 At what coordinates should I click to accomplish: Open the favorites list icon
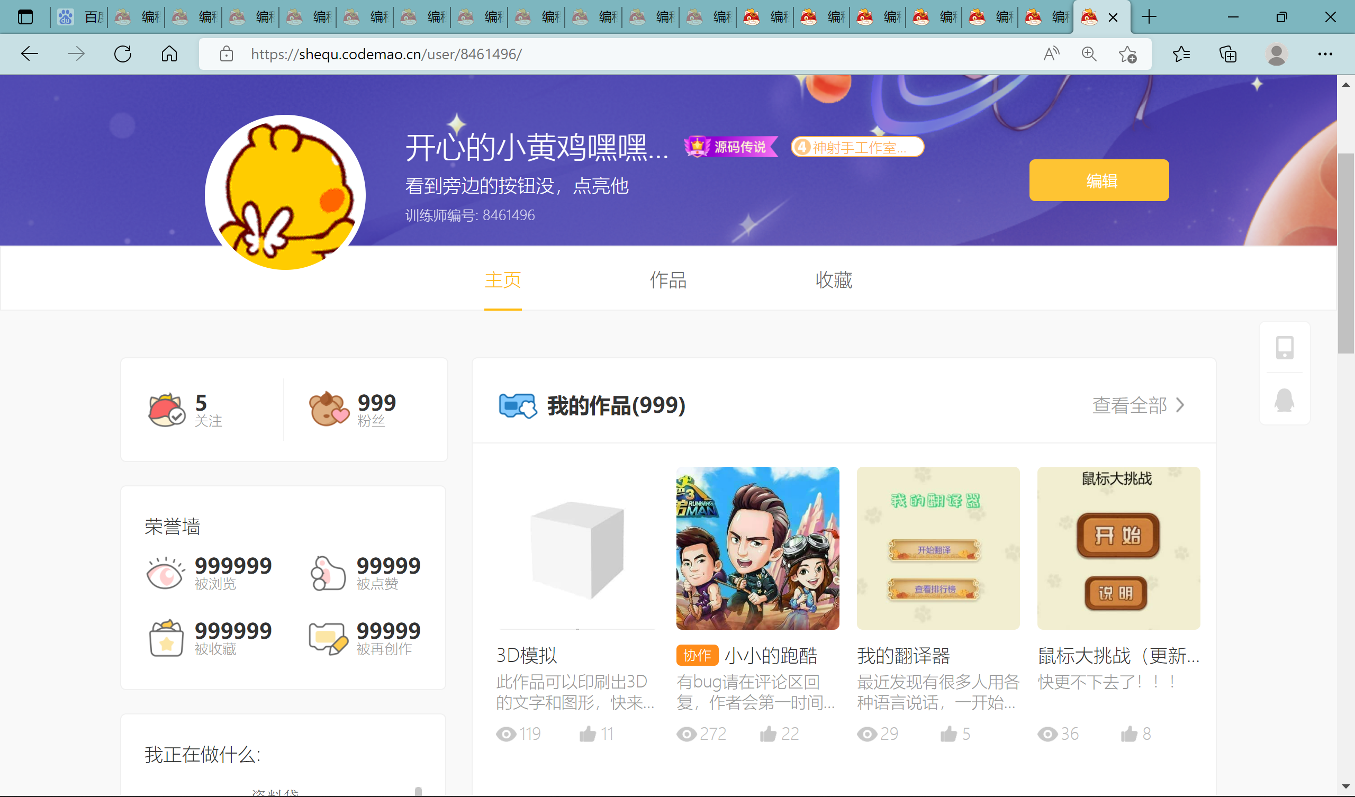point(1181,54)
